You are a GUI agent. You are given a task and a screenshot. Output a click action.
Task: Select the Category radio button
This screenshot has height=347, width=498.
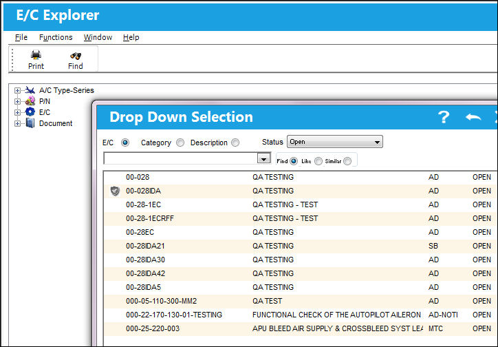(x=180, y=143)
